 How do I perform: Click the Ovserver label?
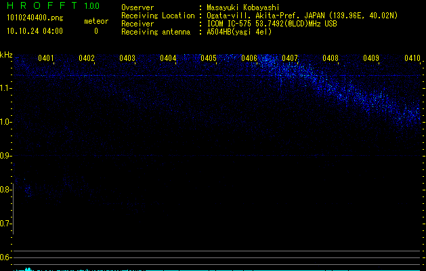[x=137, y=7]
